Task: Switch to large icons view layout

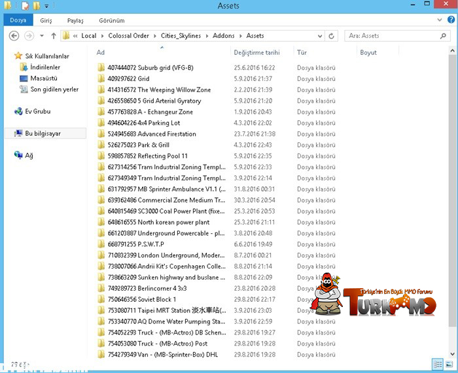Action: pos(449,365)
